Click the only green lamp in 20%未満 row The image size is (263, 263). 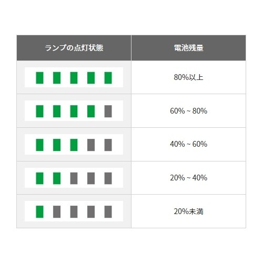[x=39, y=212]
